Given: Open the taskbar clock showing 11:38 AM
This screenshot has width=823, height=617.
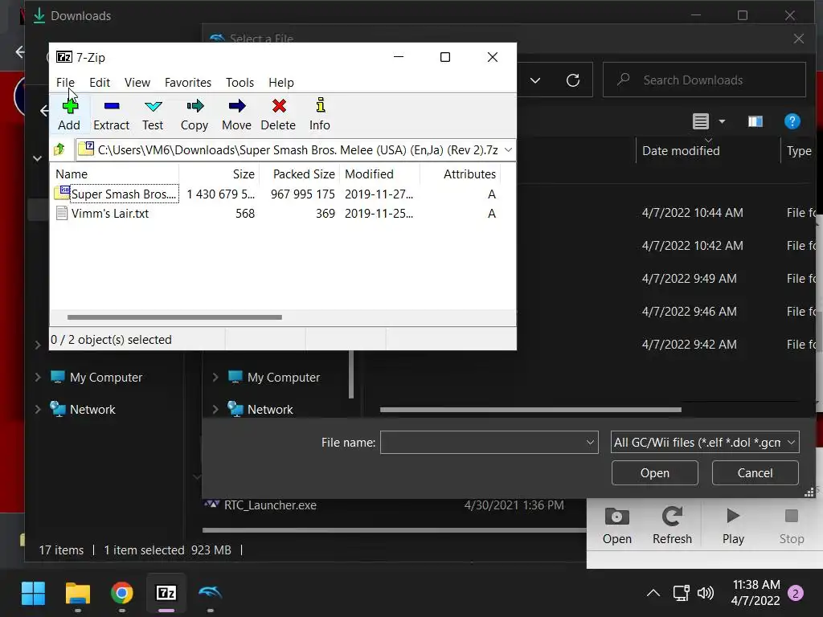Looking at the screenshot, I should 755,593.
